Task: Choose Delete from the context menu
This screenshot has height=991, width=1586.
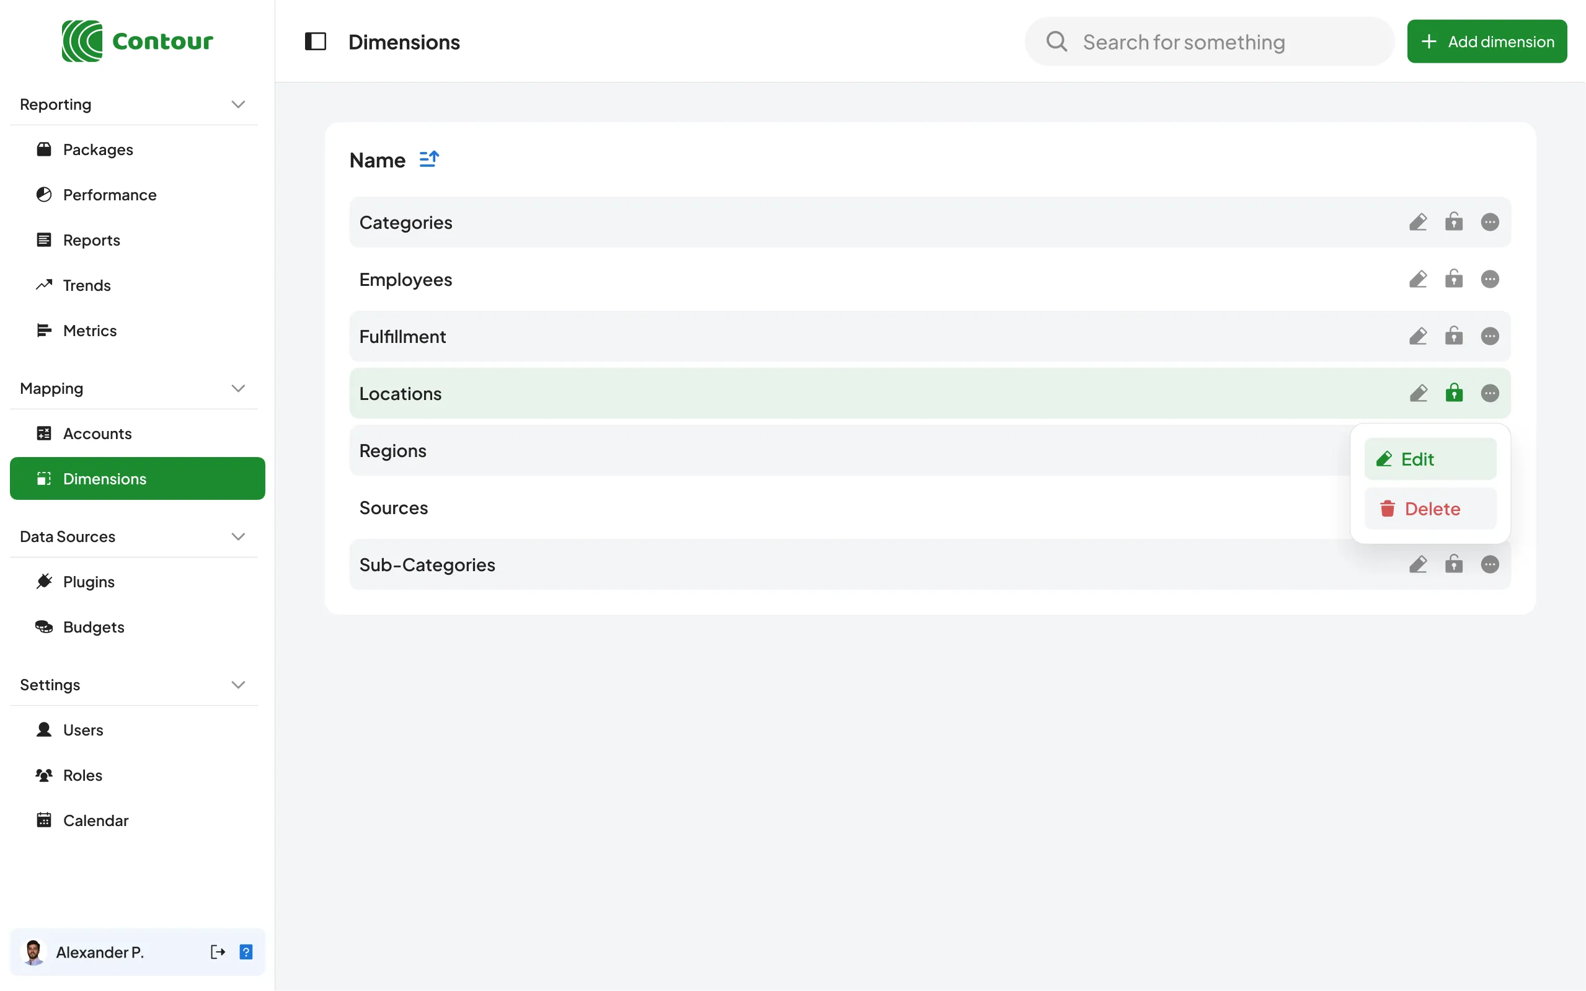Action: pyautogui.click(x=1430, y=509)
